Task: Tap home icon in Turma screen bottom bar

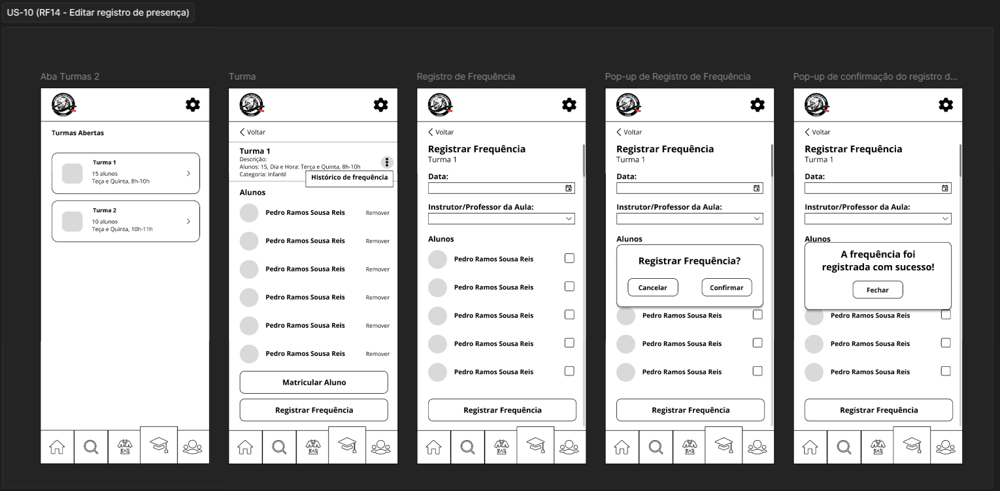Action: tap(245, 447)
